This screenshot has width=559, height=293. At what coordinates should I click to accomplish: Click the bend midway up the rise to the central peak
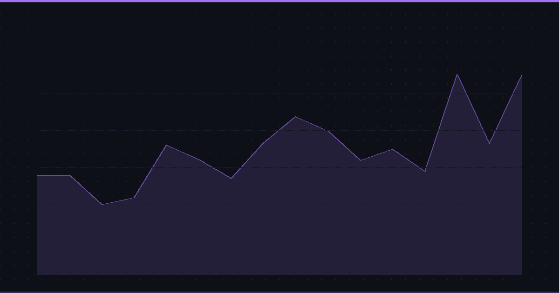click(x=263, y=143)
